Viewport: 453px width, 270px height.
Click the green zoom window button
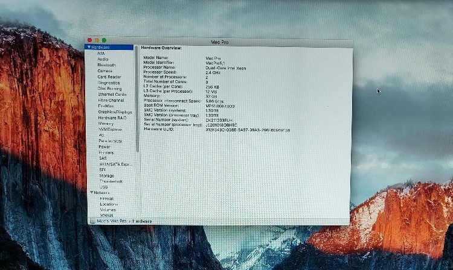(x=104, y=40)
